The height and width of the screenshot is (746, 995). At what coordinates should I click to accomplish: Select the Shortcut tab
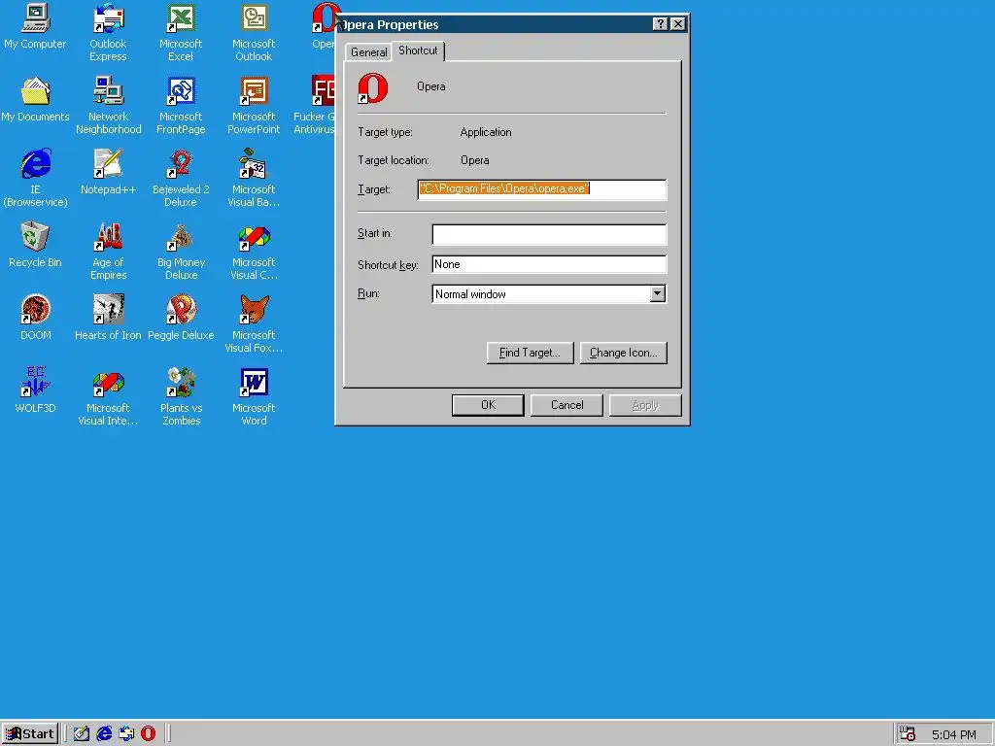point(418,51)
